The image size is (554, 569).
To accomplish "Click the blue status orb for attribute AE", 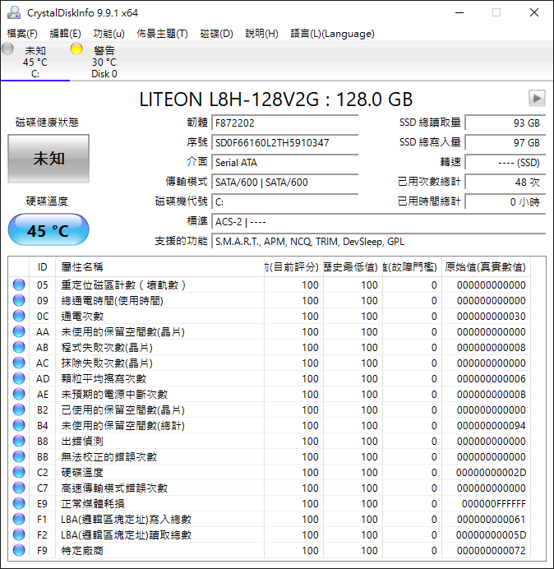I will click(19, 394).
